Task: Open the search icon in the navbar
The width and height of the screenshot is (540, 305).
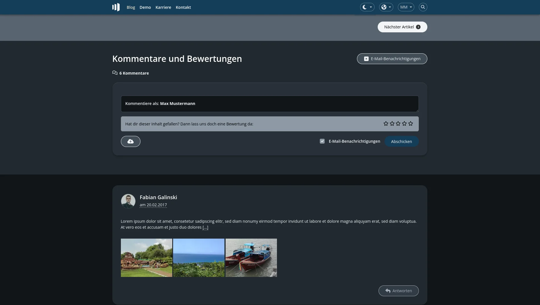Action: (x=423, y=7)
